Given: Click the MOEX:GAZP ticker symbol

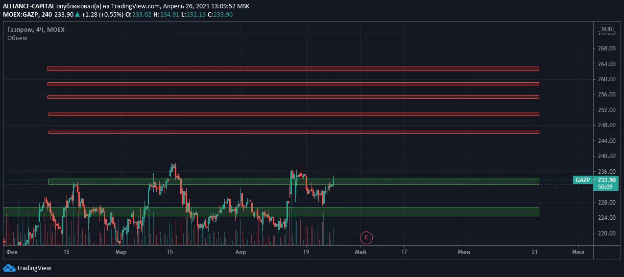Looking at the screenshot, I should click(x=21, y=15).
